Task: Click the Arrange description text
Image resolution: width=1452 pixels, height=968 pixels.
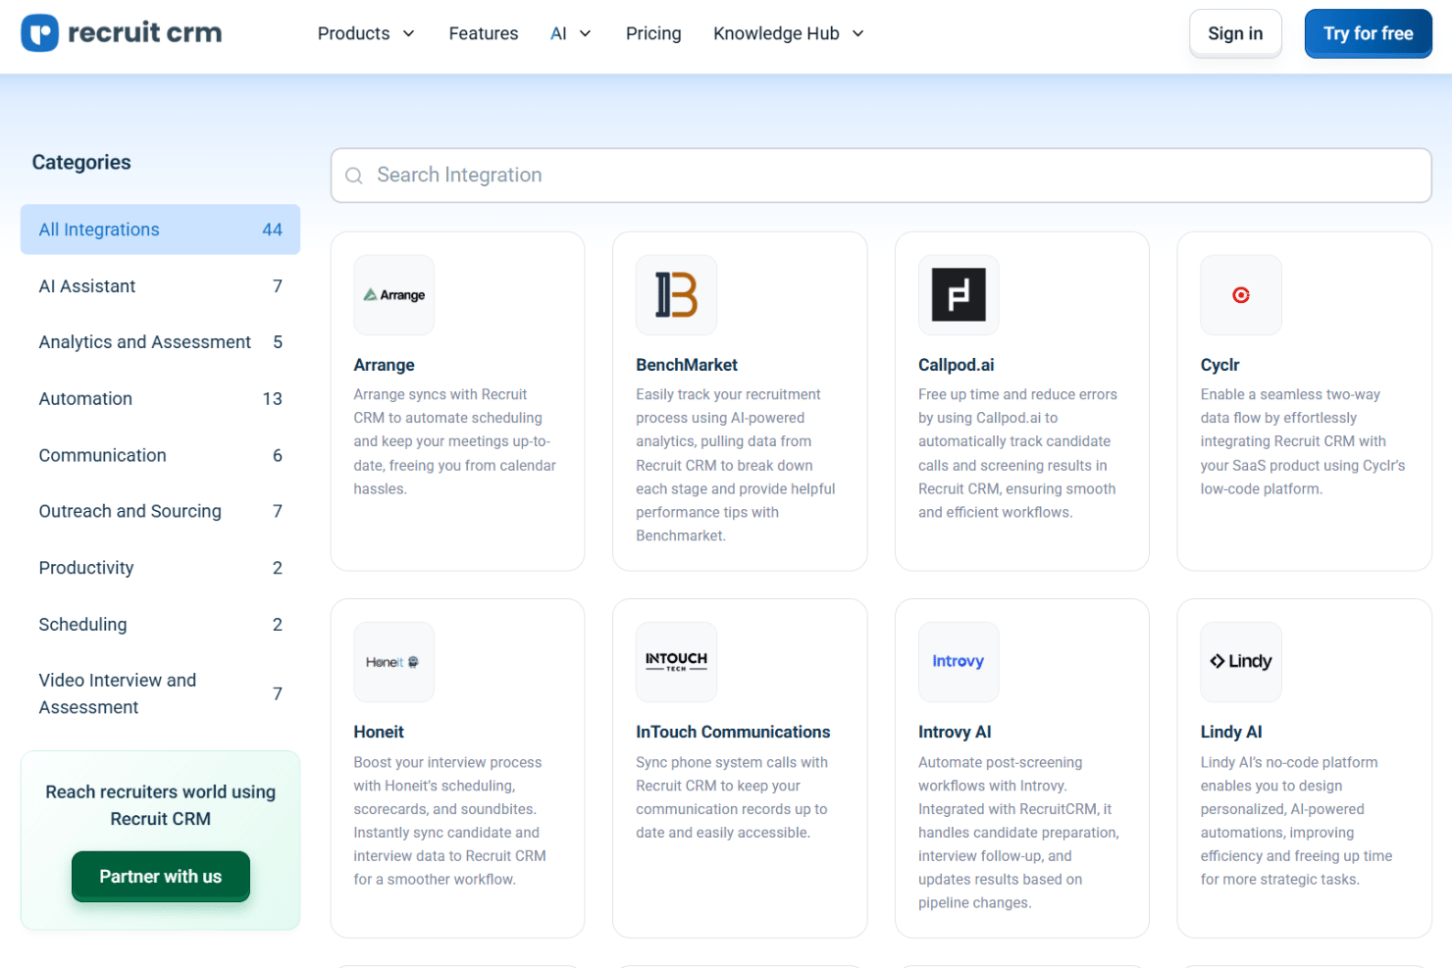Action: pyautogui.click(x=455, y=441)
